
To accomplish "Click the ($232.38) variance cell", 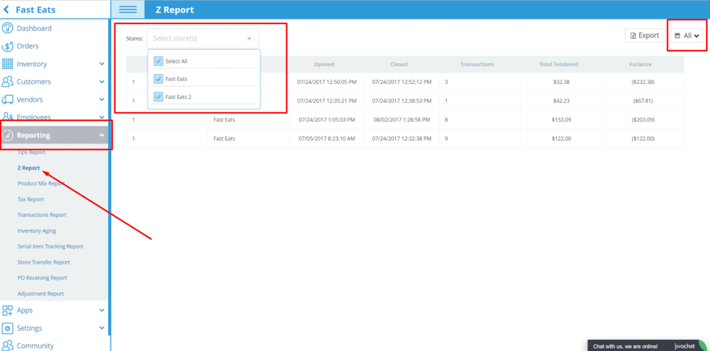I will pyautogui.click(x=643, y=82).
